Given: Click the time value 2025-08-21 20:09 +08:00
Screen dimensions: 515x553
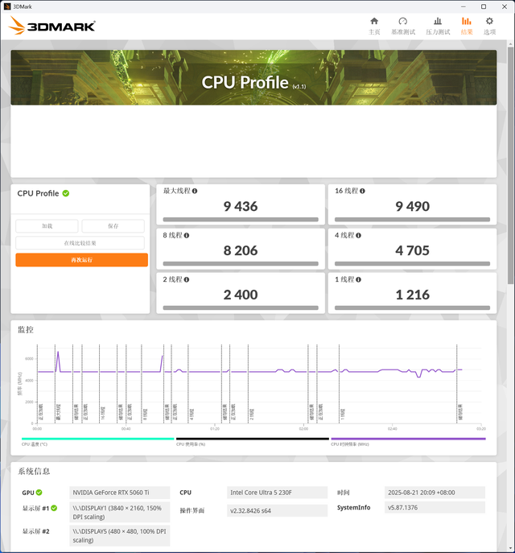Looking at the screenshot, I should [x=435, y=493].
